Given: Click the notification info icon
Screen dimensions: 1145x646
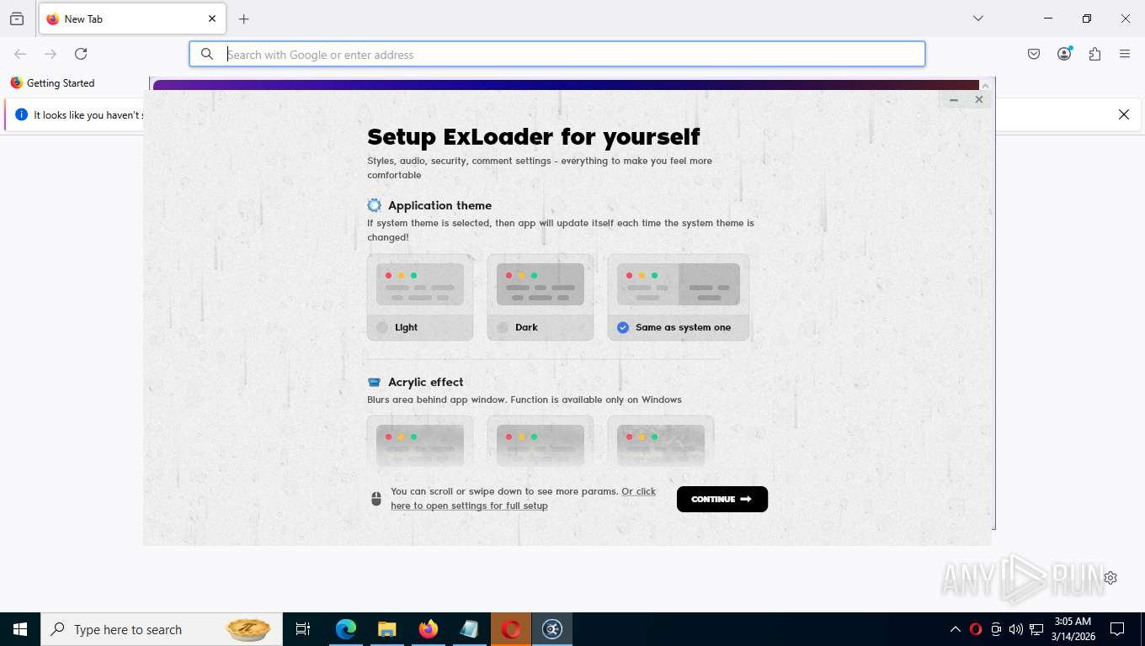Looking at the screenshot, I should point(21,114).
